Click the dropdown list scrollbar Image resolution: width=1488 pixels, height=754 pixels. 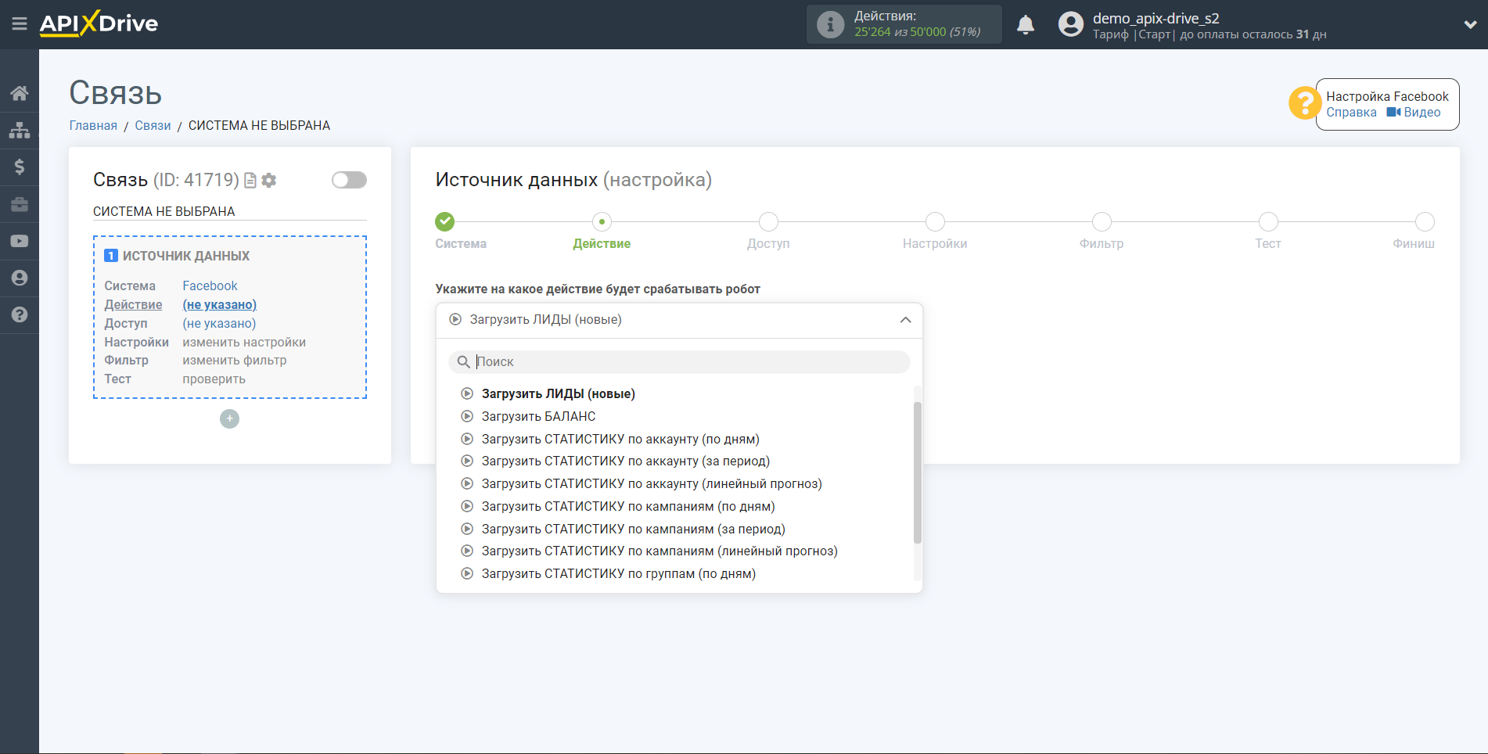[x=918, y=472]
